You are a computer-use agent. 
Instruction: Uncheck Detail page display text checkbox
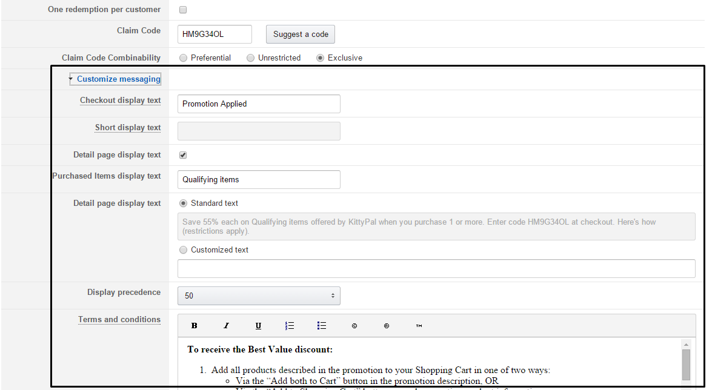pos(183,155)
